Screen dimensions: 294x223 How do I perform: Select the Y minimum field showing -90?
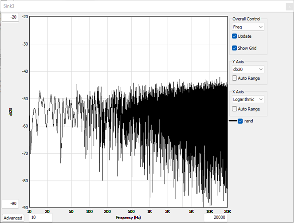[10, 203]
